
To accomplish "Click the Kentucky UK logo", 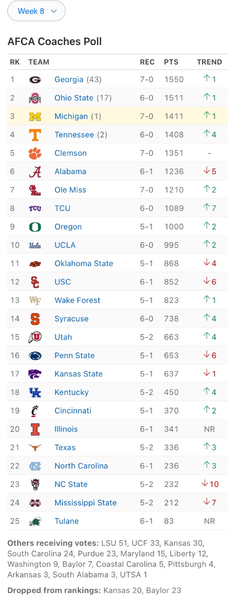I will [35, 392].
